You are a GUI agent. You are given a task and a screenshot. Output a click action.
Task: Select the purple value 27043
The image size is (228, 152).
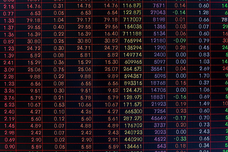coord(158,13)
